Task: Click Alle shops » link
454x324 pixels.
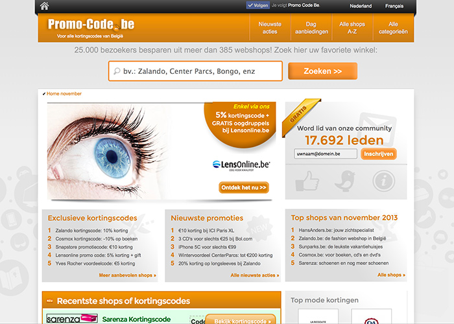Action: tap(391, 275)
